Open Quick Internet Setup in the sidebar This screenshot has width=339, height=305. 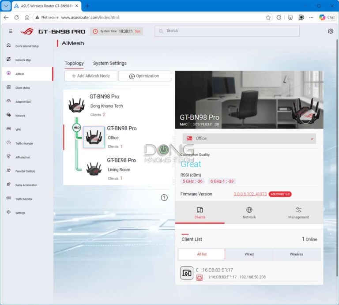(27, 46)
